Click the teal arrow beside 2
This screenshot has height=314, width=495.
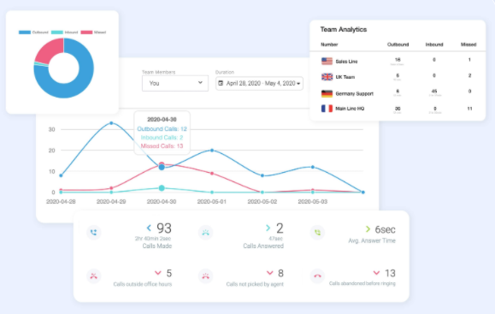click(x=268, y=228)
